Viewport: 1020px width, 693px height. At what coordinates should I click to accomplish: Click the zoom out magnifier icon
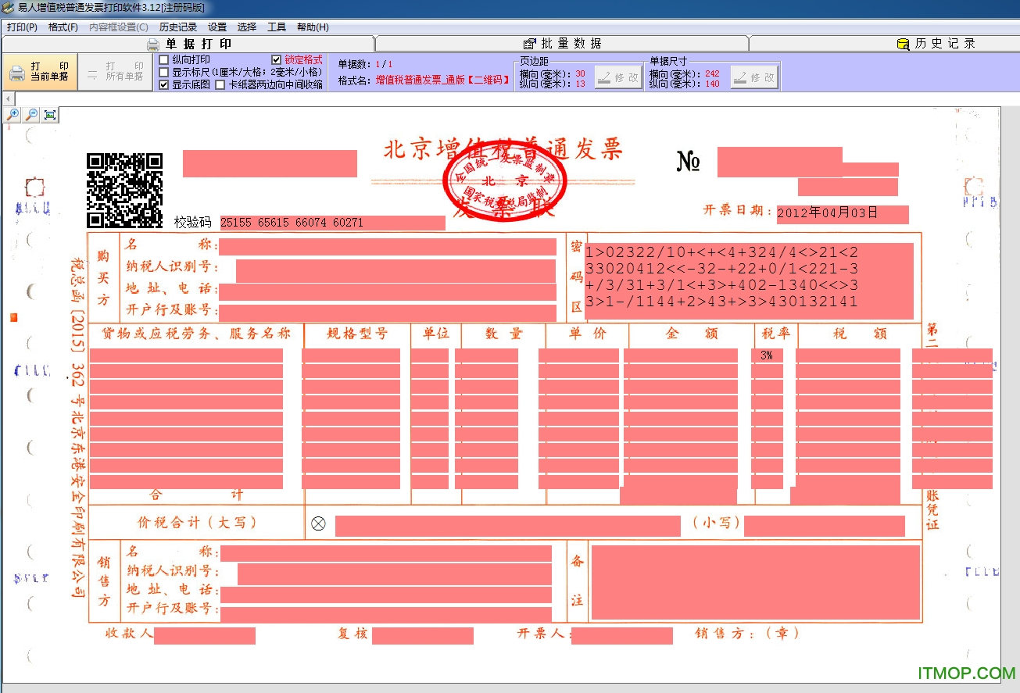31,115
